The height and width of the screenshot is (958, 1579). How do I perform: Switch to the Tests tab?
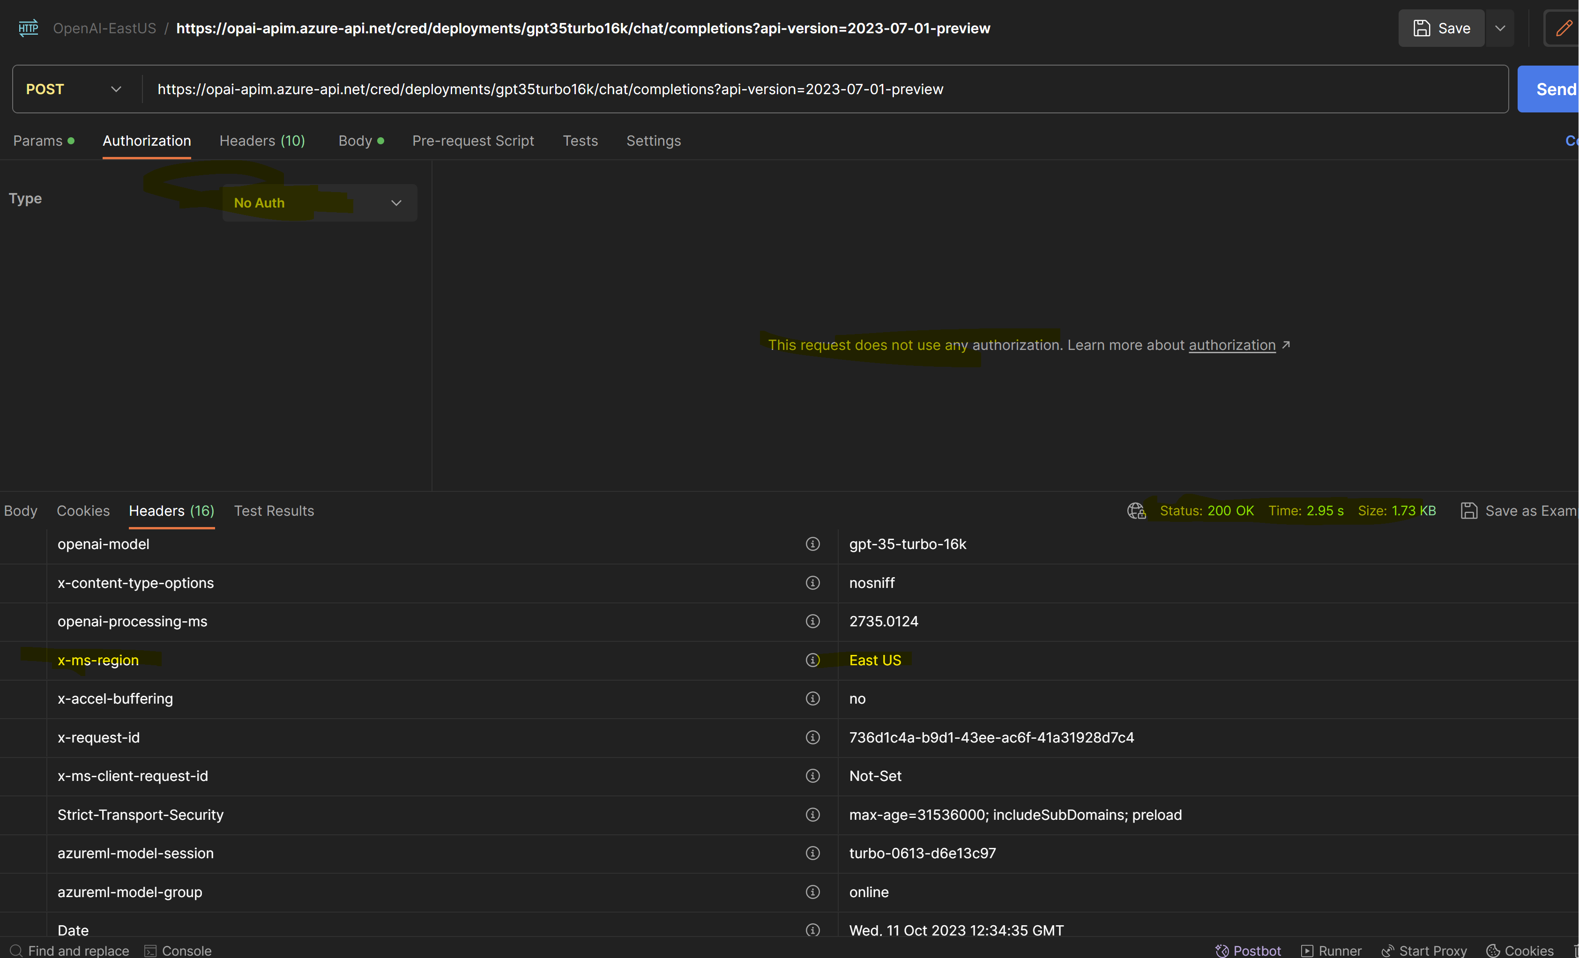tap(580, 141)
